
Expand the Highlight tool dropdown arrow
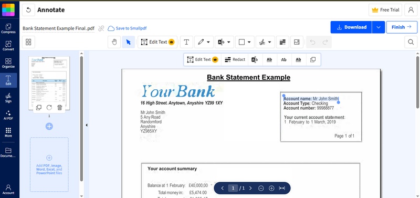pos(229,42)
